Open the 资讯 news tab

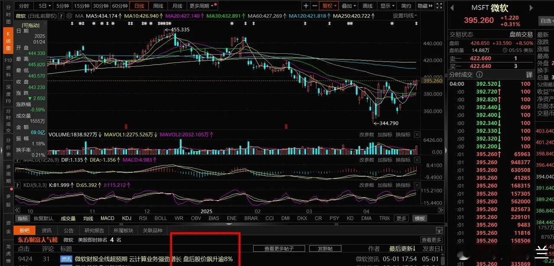point(47,230)
